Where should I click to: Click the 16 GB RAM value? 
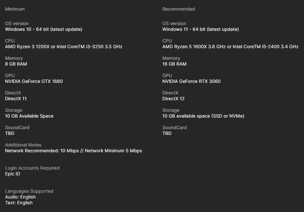pyautogui.click(x=174, y=64)
